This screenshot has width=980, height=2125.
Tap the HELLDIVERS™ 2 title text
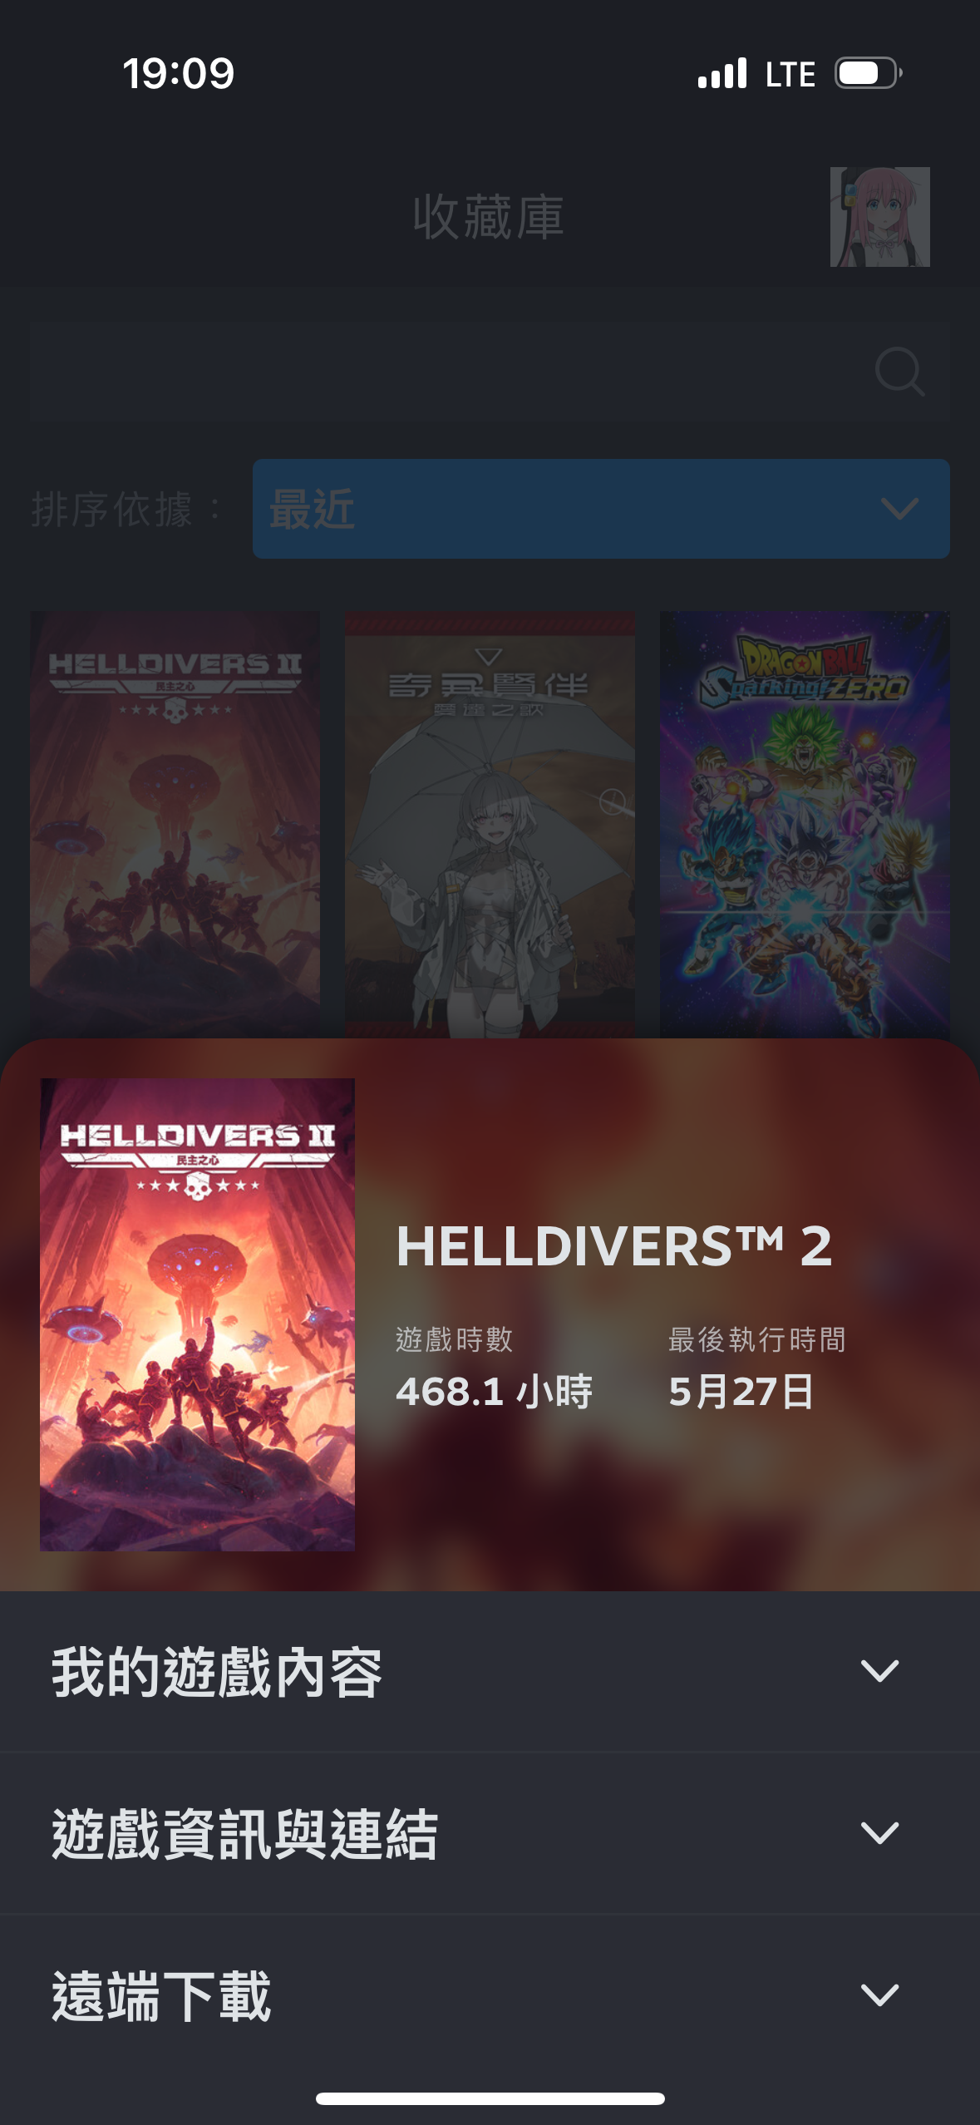(614, 1246)
